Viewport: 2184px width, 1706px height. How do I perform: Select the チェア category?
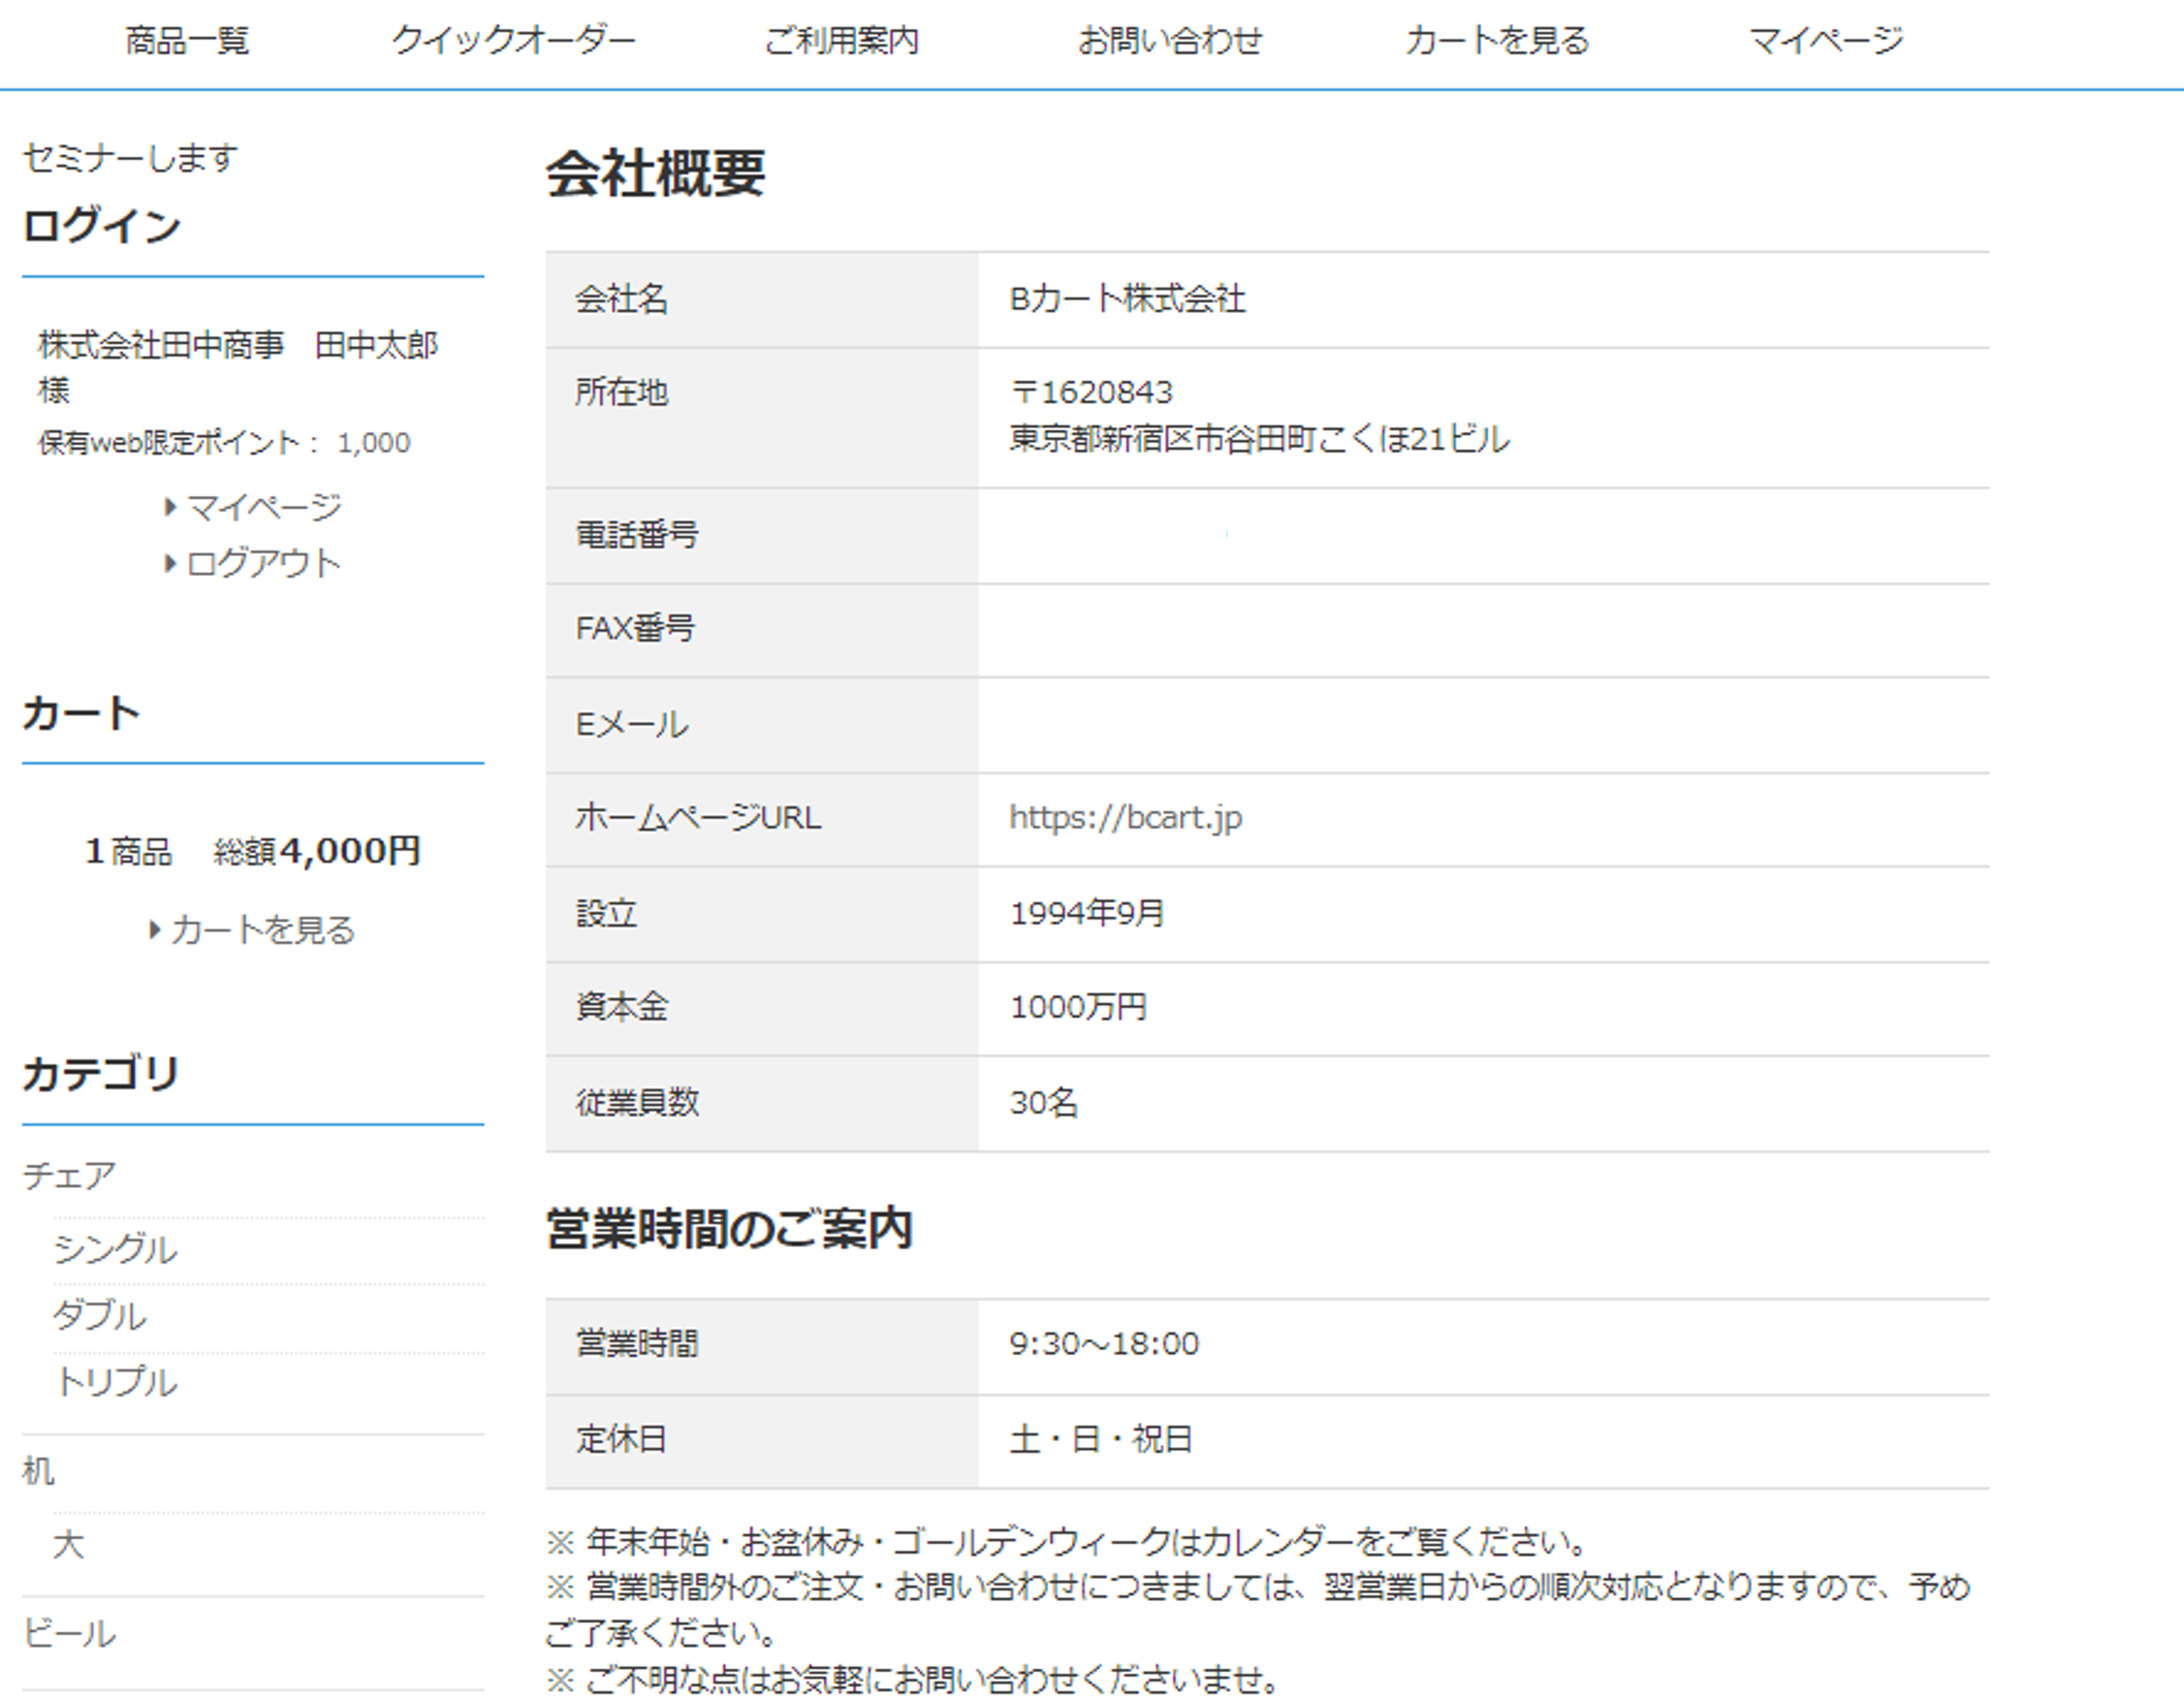[x=69, y=1175]
